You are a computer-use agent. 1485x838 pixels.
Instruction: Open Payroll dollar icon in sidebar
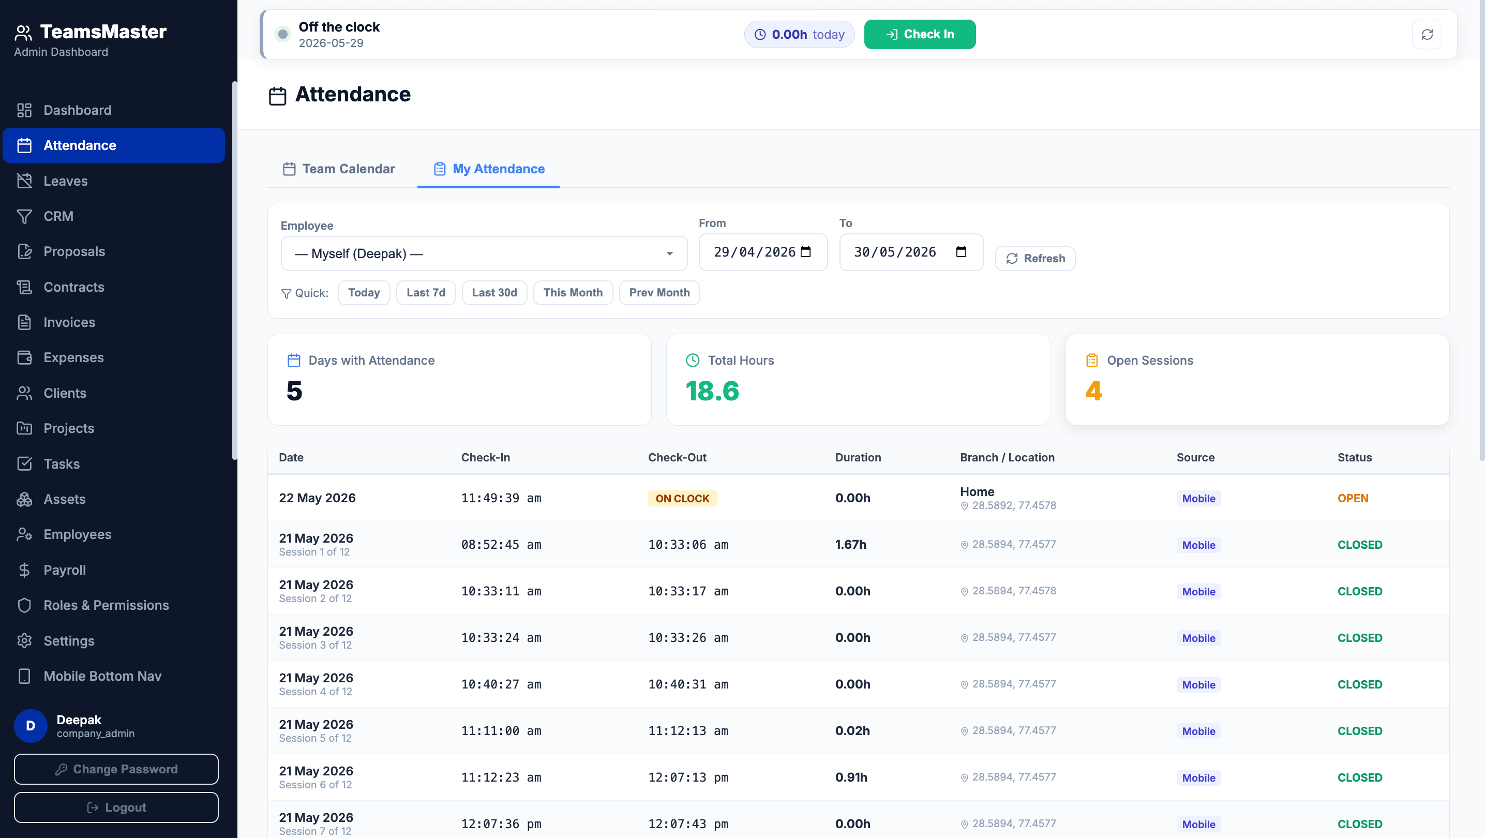coord(24,570)
